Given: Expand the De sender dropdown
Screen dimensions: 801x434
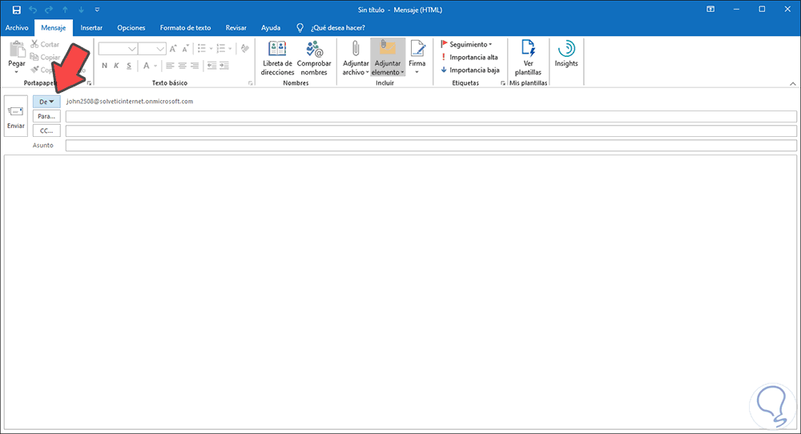Looking at the screenshot, I should pyautogui.click(x=46, y=102).
